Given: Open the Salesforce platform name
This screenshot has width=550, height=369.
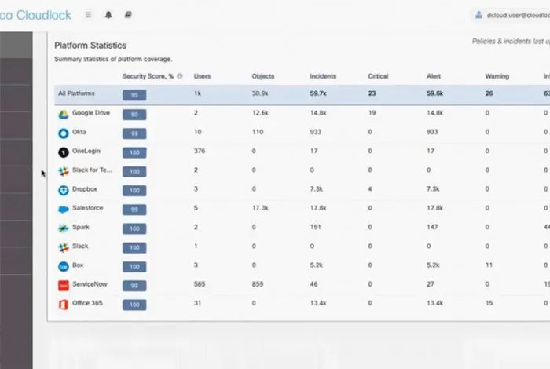Looking at the screenshot, I should (x=88, y=208).
